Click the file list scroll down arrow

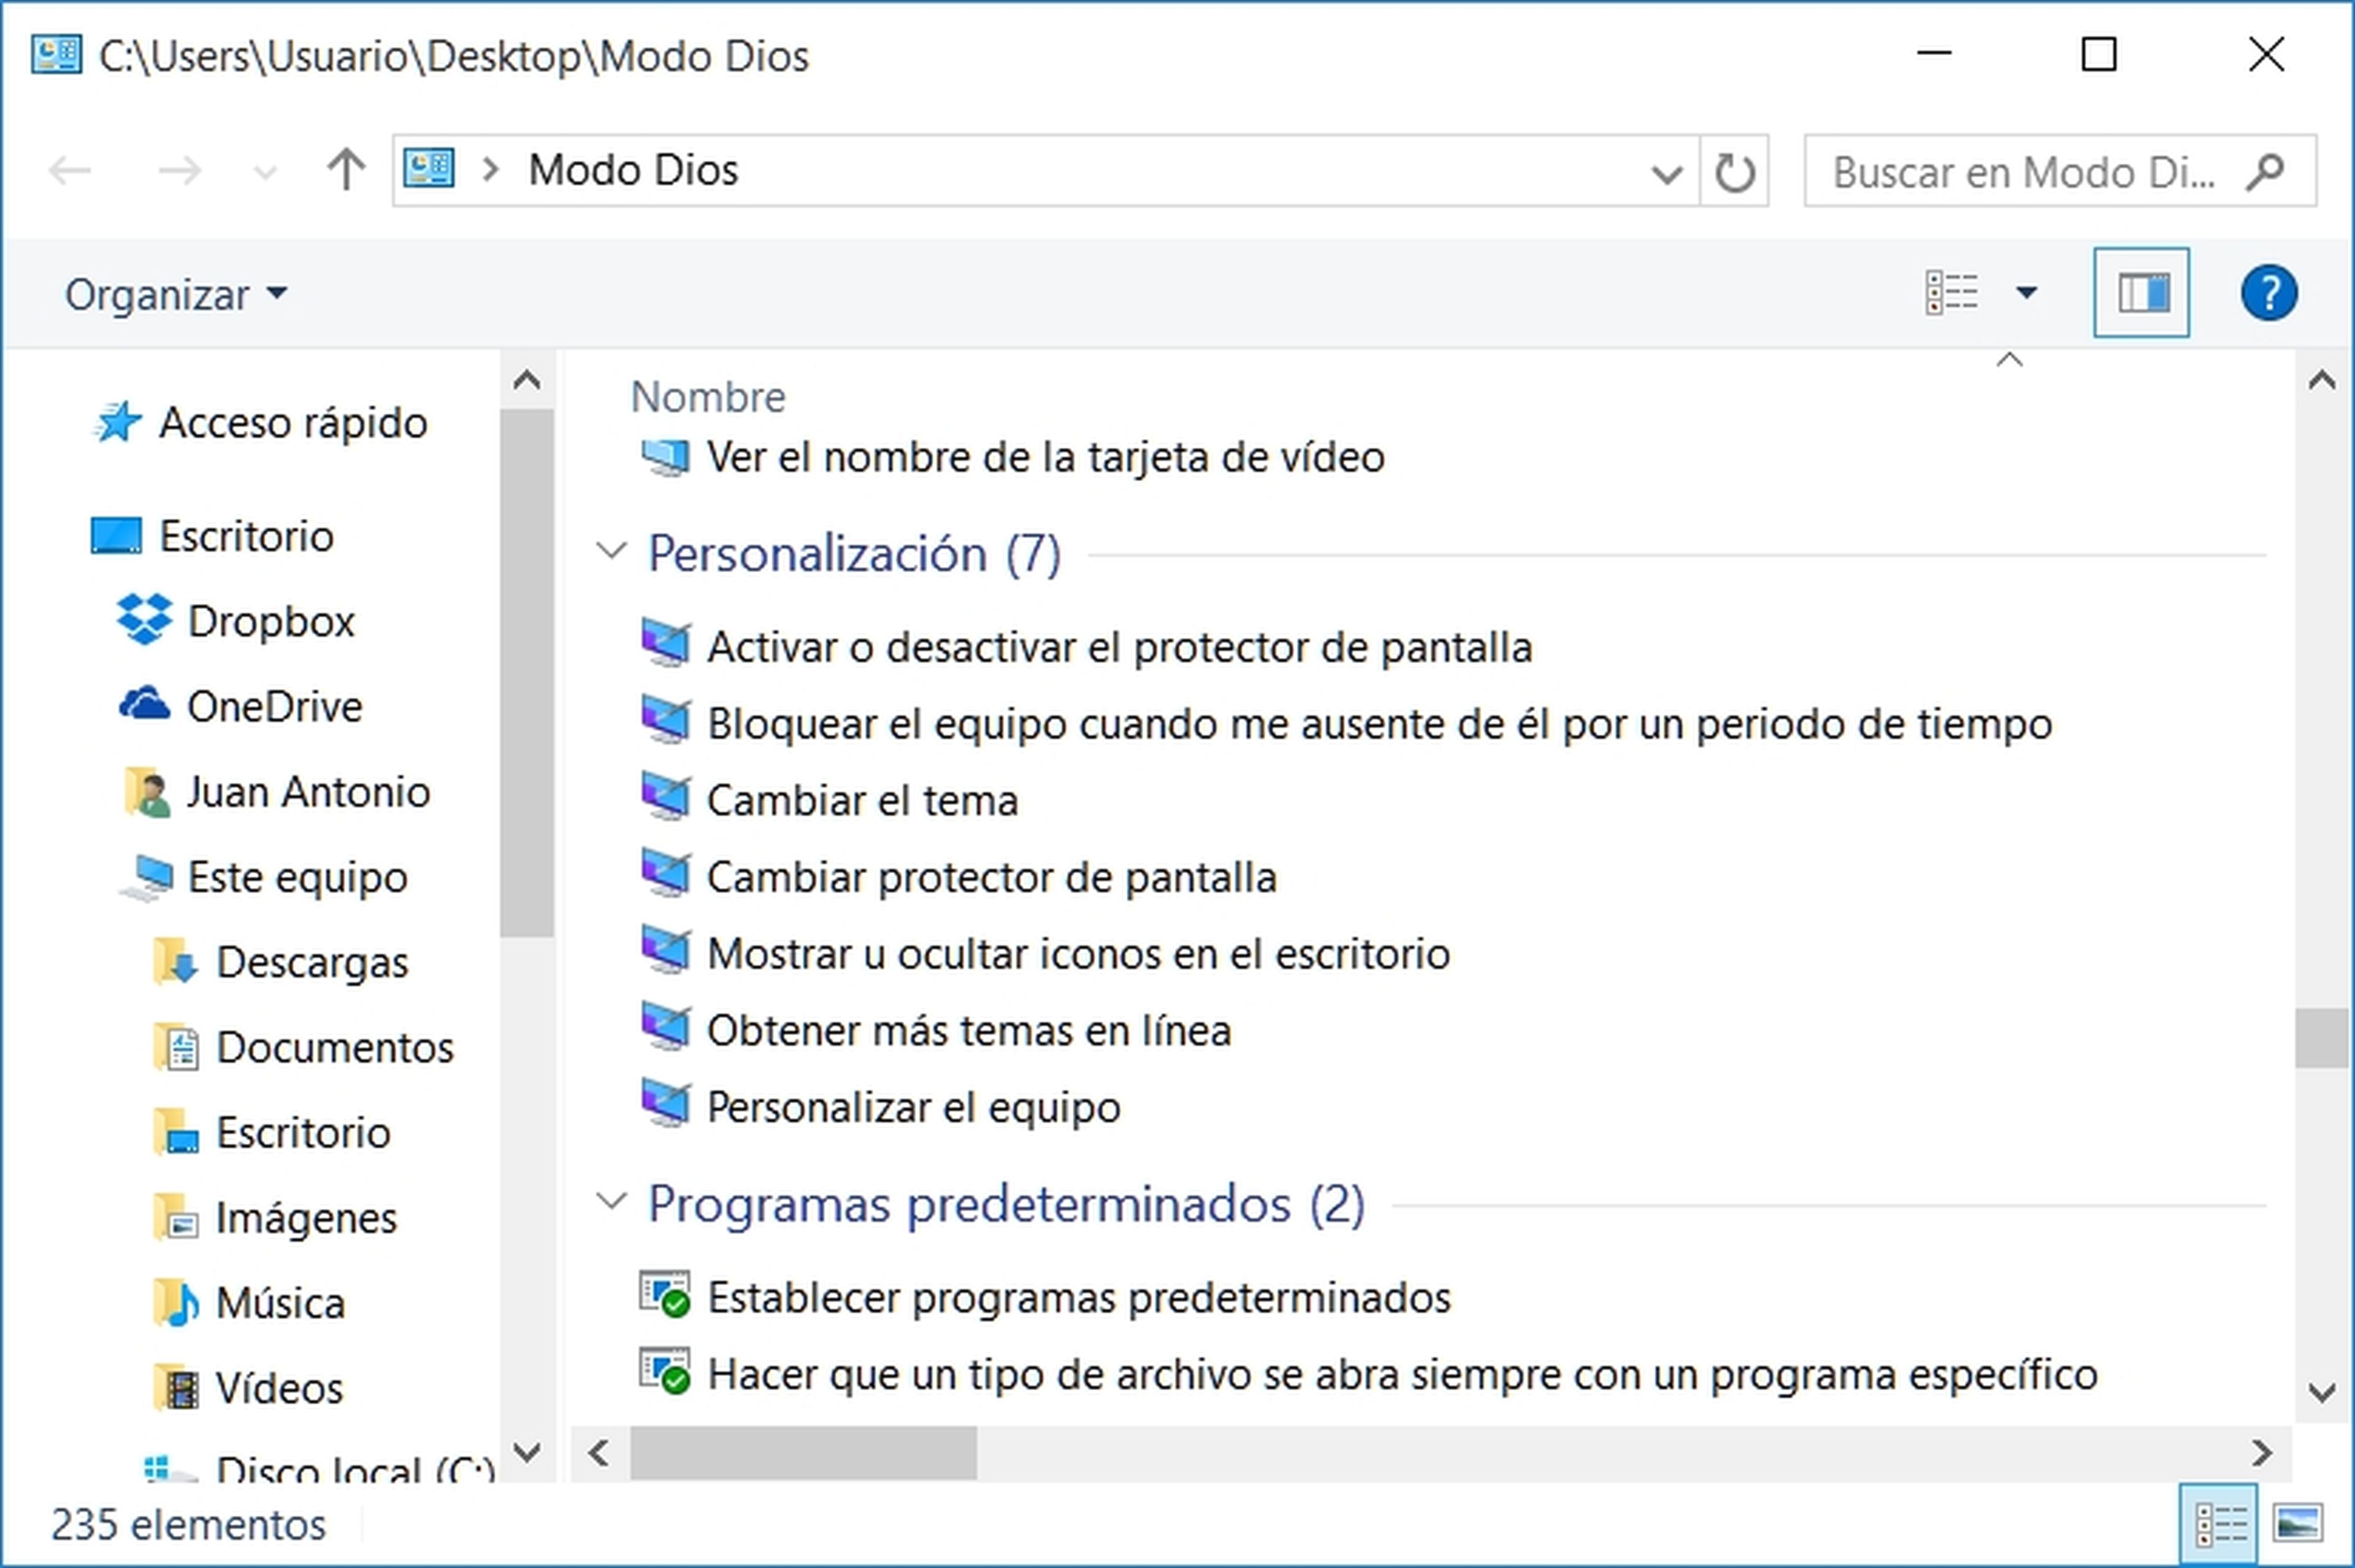tap(2322, 1392)
